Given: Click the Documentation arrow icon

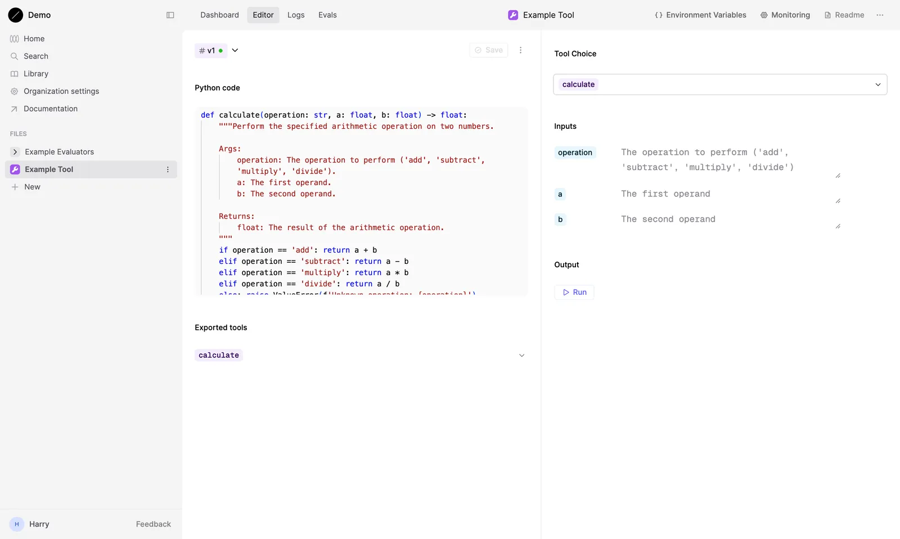Looking at the screenshot, I should pos(15,109).
